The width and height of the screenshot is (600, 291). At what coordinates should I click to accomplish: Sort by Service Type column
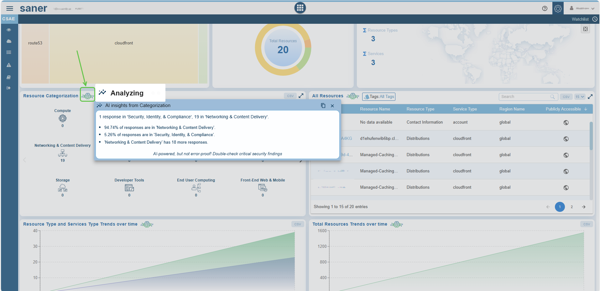pyautogui.click(x=465, y=109)
